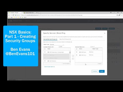Screen dimensions: 123x92
Task: Check the ICMP Destination Unreachable checkbox
Action: pyautogui.click(x=45, y=52)
